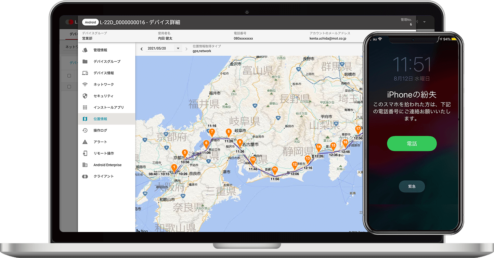Screen dimensions: 494x258
Task: Click map marker 11 above 11:56
Action: coord(275,170)
